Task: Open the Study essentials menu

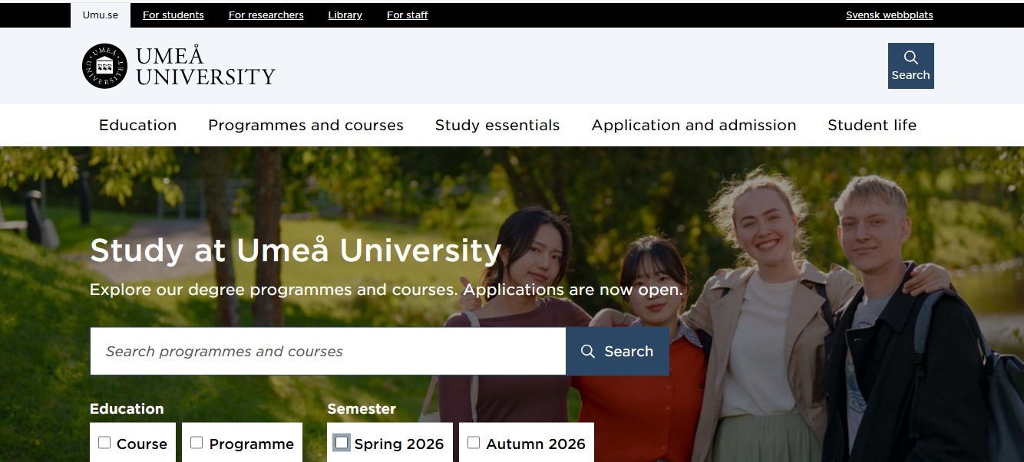Action: point(497,125)
